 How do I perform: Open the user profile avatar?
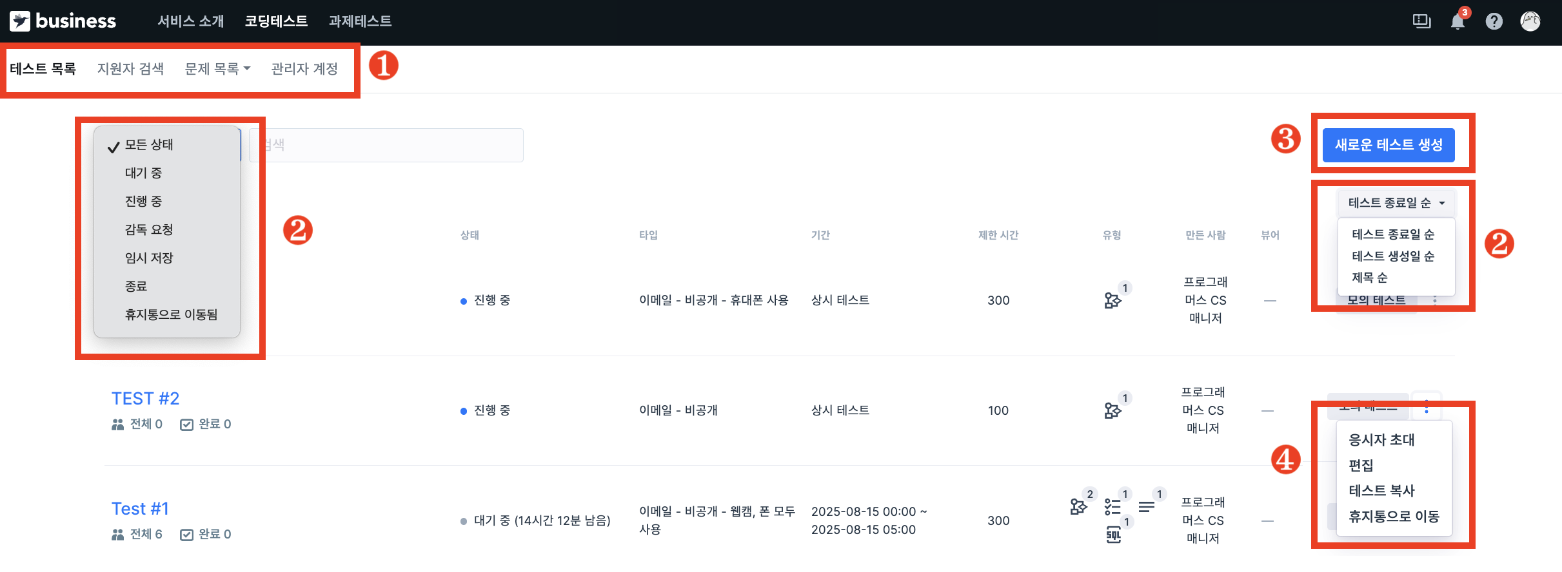(1530, 21)
